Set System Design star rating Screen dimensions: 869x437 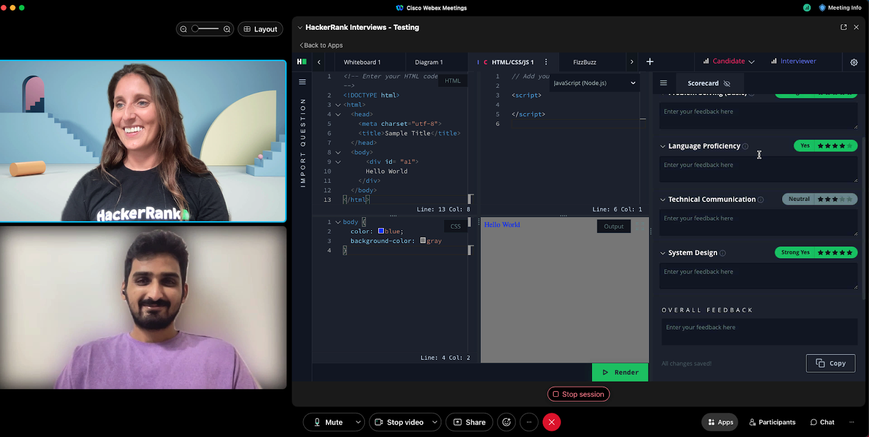click(x=835, y=252)
